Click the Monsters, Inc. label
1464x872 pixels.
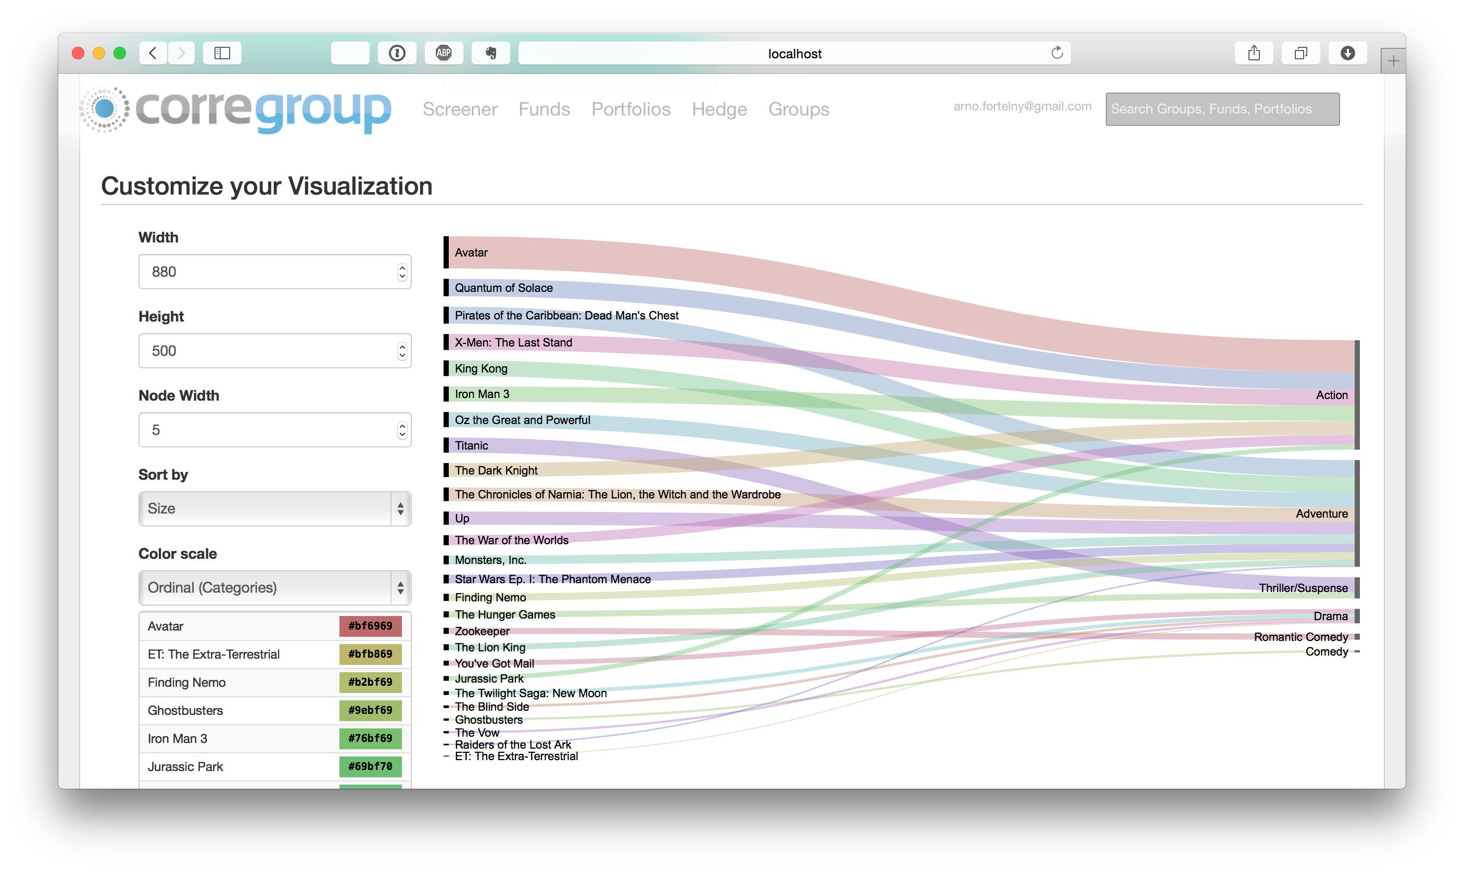(x=490, y=560)
